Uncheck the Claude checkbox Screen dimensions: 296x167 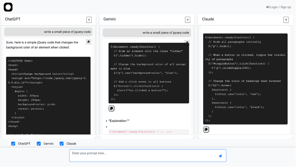coord(62,144)
